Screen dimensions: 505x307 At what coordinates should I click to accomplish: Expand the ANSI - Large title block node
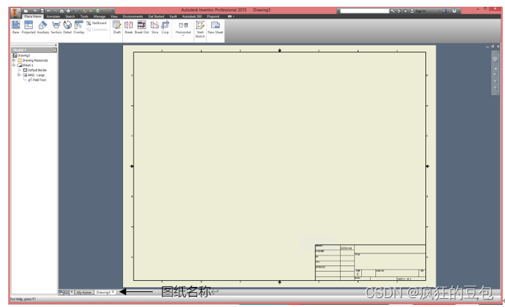tap(19, 75)
